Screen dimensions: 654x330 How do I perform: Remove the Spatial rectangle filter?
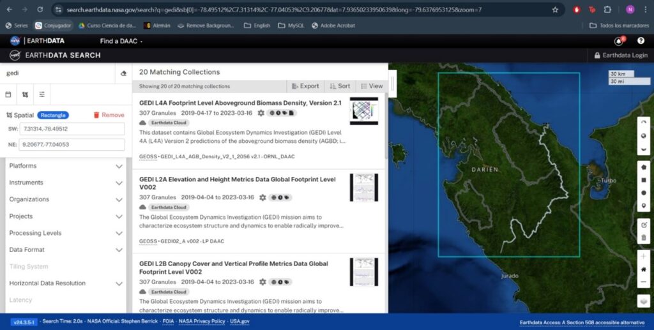click(109, 115)
